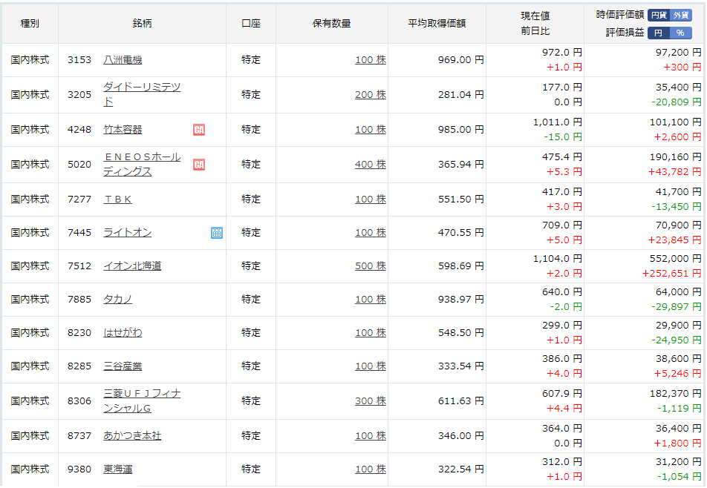Open the イオン北海道 stock link

coord(132,266)
